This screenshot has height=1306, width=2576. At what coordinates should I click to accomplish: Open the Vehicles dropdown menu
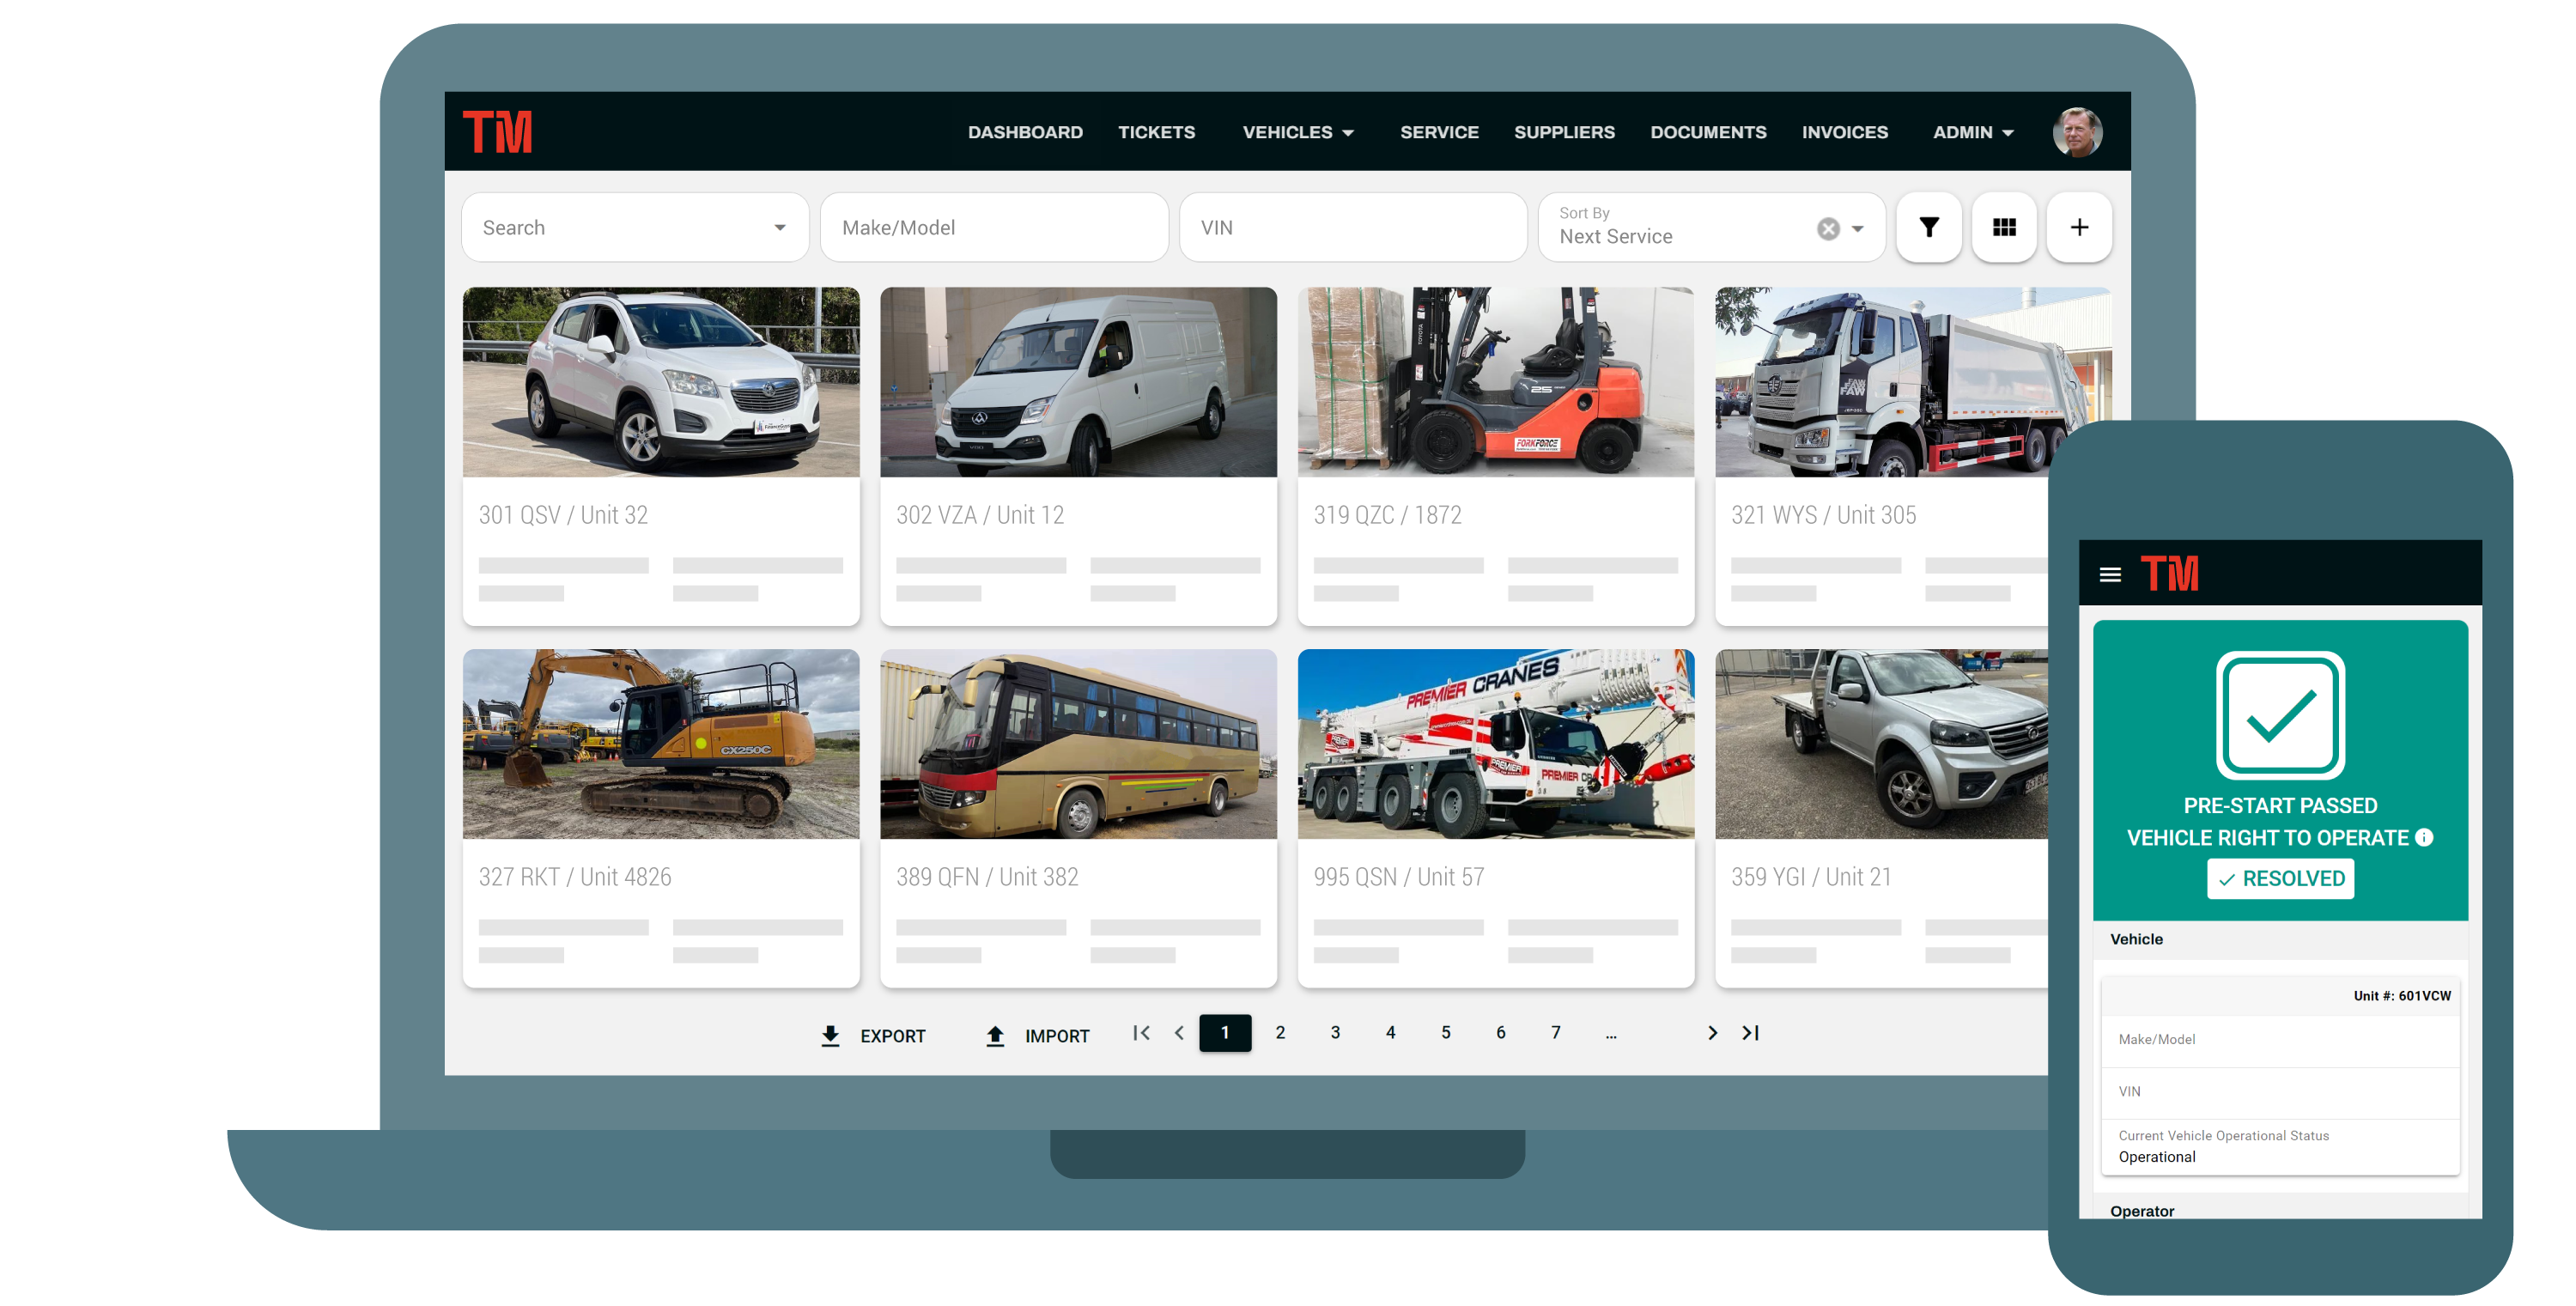click(x=1296, y=131)
